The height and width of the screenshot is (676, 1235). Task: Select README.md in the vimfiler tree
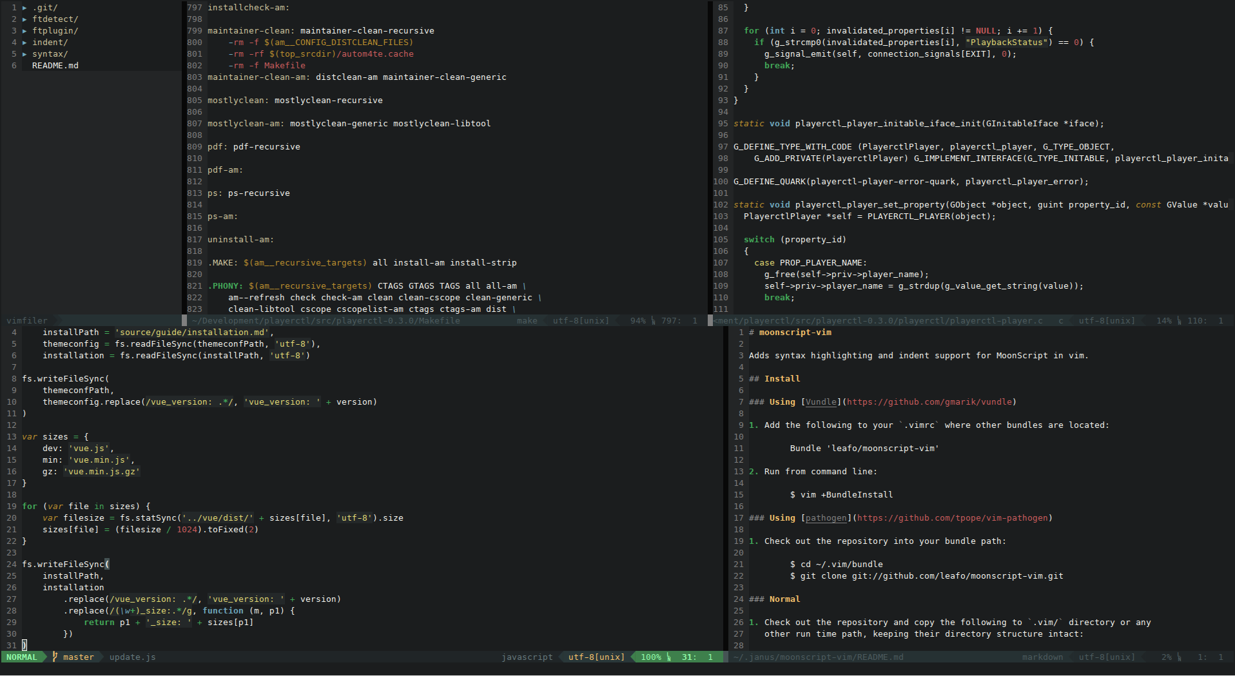pyautogui.click(x=55, y=66)
